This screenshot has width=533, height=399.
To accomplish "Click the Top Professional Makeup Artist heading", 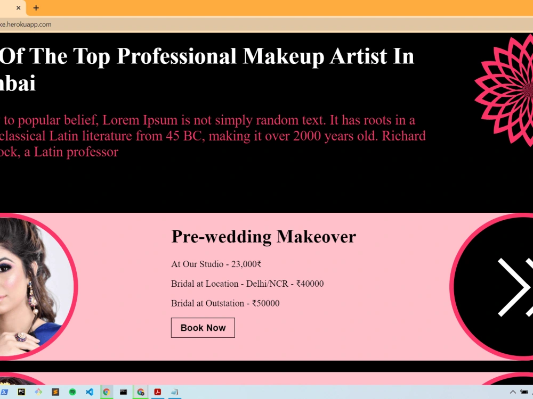I will point(207,70).
